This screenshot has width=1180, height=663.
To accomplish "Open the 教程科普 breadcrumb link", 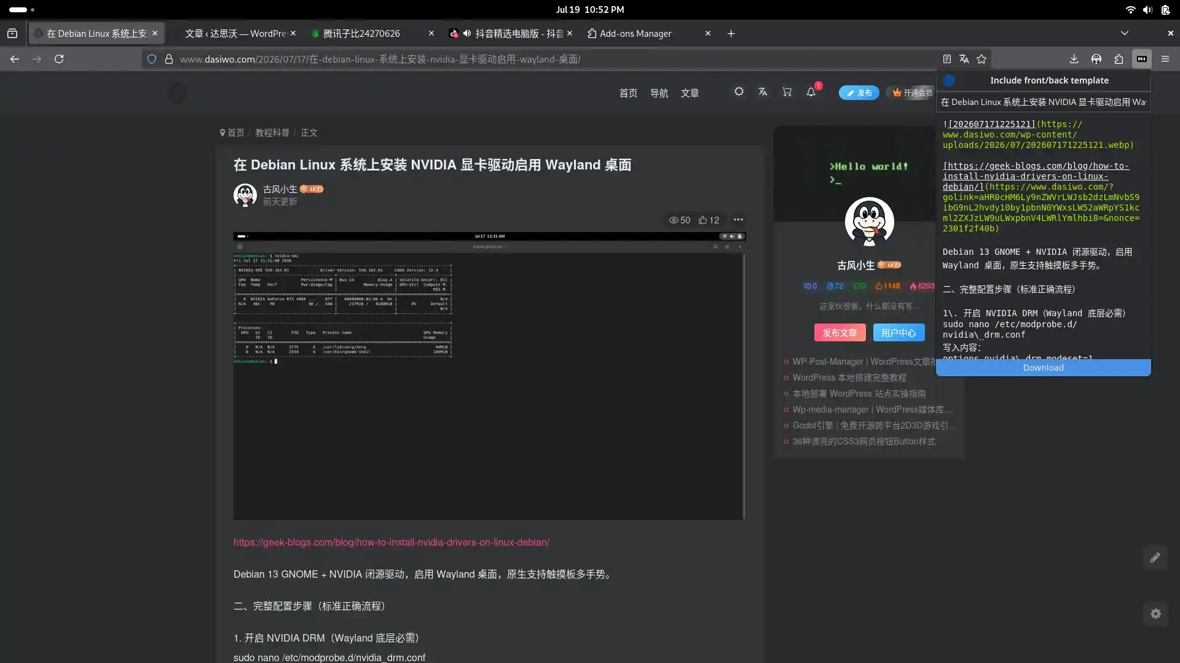I will tap(272, 133).
